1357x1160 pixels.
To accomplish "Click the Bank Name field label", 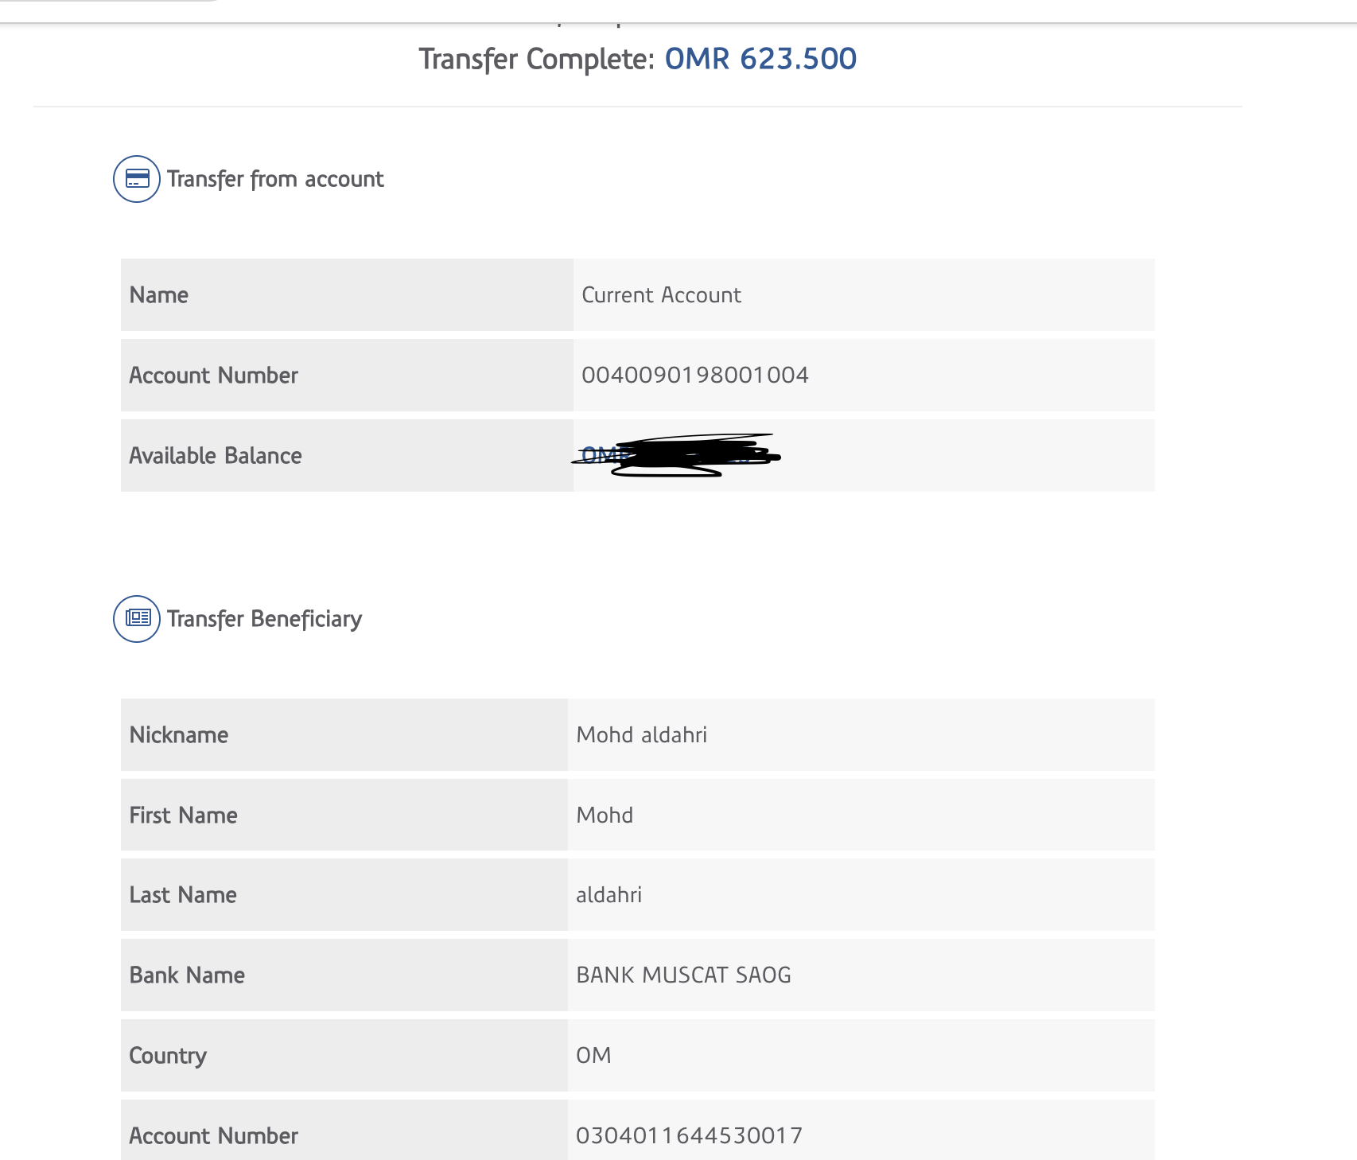I will coord(187,975).
